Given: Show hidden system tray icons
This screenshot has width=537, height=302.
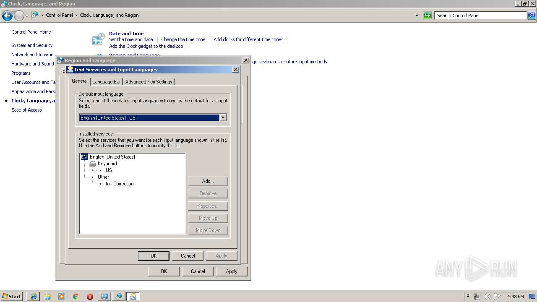Looking at the screenshot, I should (x=468, y=296).
